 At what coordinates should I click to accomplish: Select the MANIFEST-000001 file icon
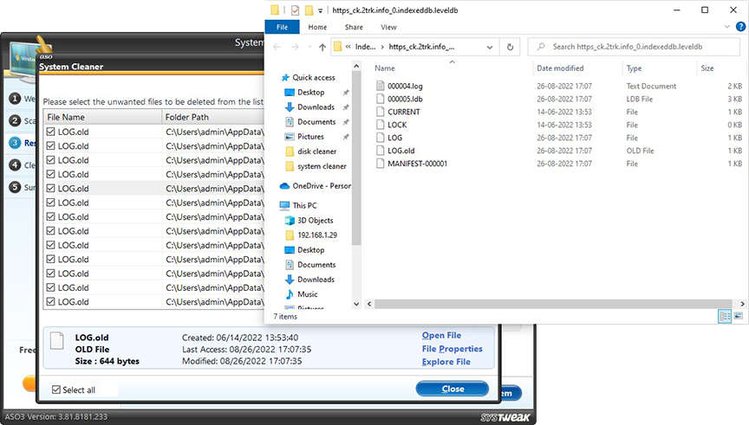click(x=381, y=163)
